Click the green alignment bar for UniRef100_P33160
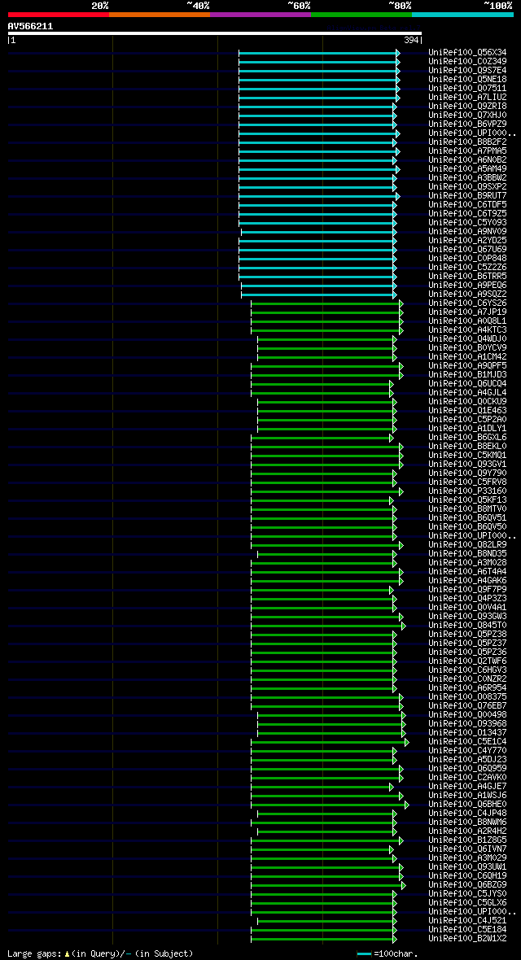521x960 pixels. 327,491
